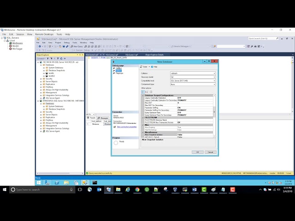Open Help in the New Database dialog
The height and width of the screenshot is (221, 295).
[x=154, y=67]
